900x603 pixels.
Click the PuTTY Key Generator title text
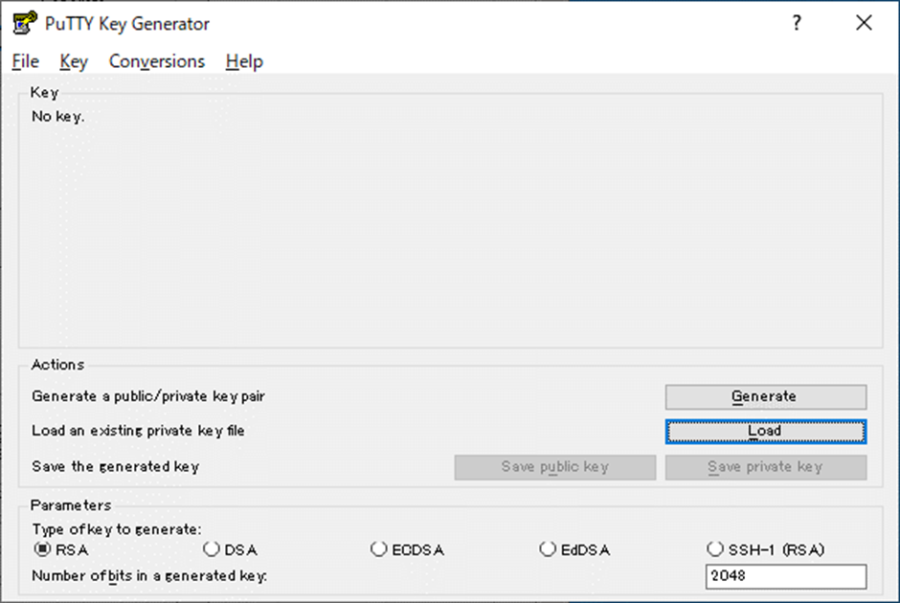[127, 24]
